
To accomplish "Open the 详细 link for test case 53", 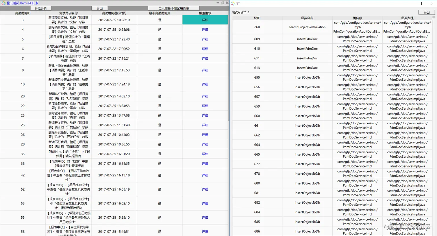I will [205, 203].
